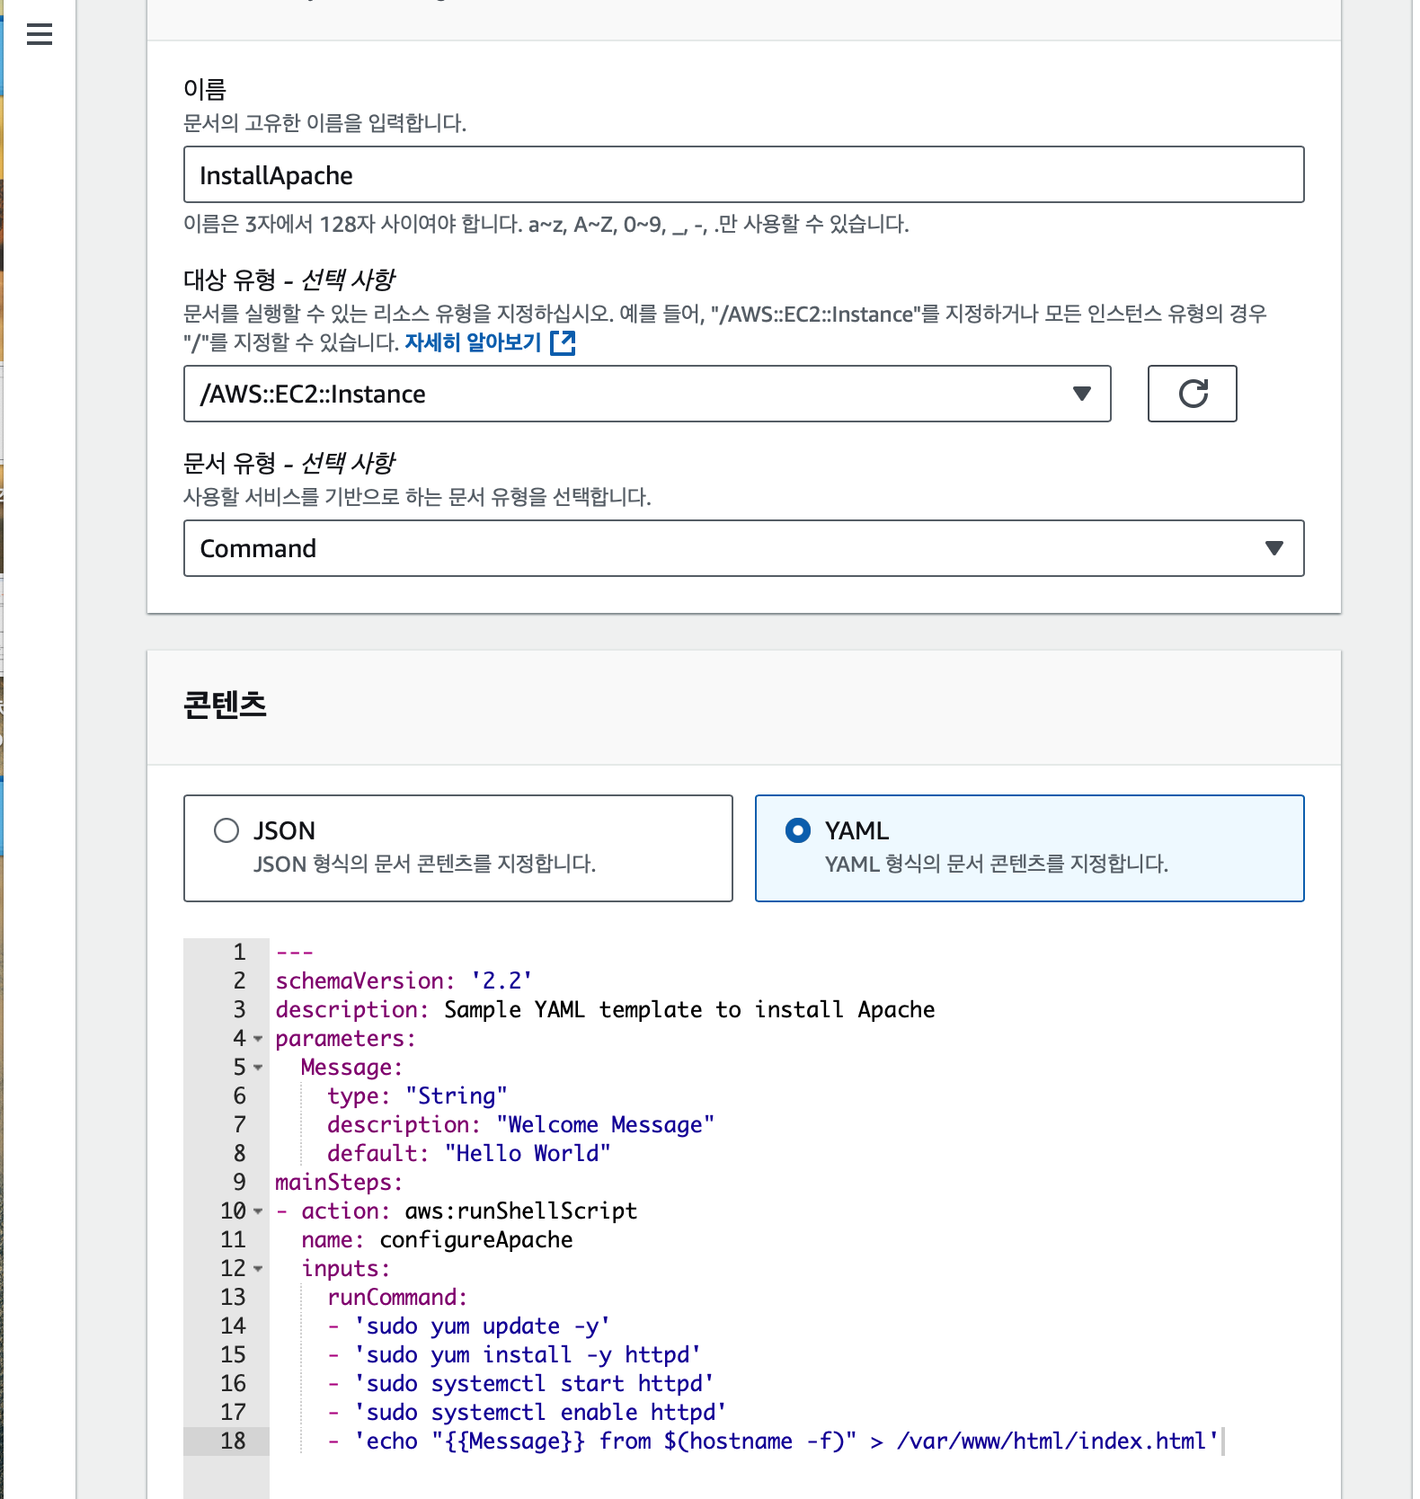Image resolution: width=1420 pixels, height=1499 pixels.
Task: Collapse the parameters block on line 4
Action: [x=258, y=1039]
